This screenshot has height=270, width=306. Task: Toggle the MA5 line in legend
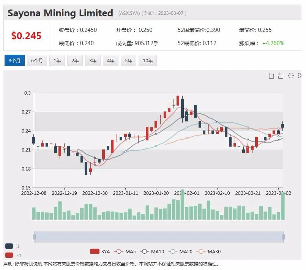pos(125,251)
